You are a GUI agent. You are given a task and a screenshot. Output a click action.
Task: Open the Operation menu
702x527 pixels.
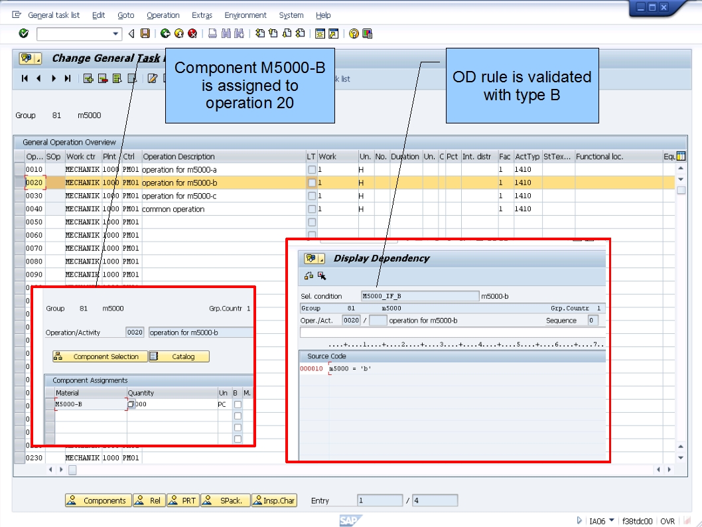coord(163,15)
